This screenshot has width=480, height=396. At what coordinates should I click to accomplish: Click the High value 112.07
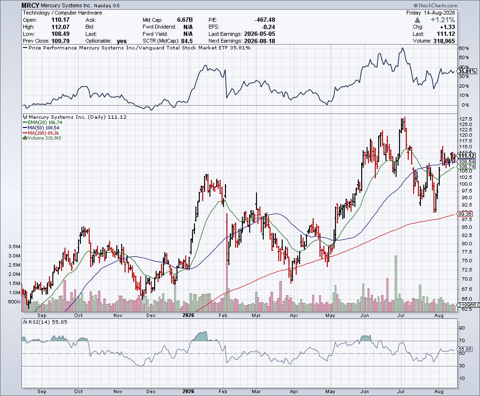coord(60,27)
